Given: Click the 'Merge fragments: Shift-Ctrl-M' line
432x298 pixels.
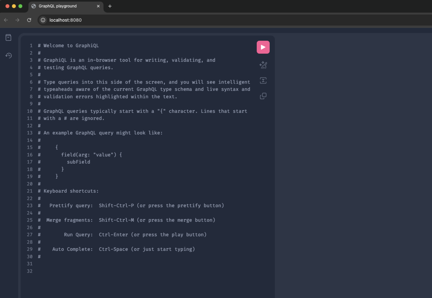Looking at the screenshot, I should (x=126, y=220).
